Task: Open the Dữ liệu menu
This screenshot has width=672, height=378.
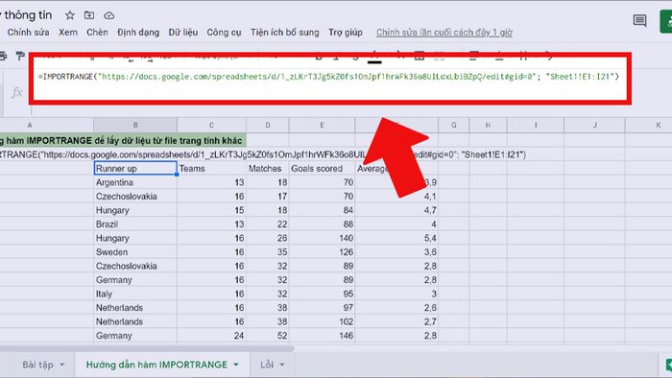Action: [x=183, y=32]
